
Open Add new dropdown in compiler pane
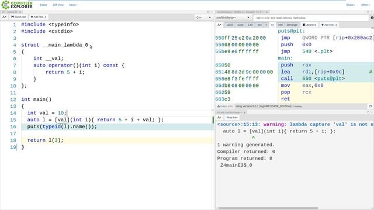(329, 24)
